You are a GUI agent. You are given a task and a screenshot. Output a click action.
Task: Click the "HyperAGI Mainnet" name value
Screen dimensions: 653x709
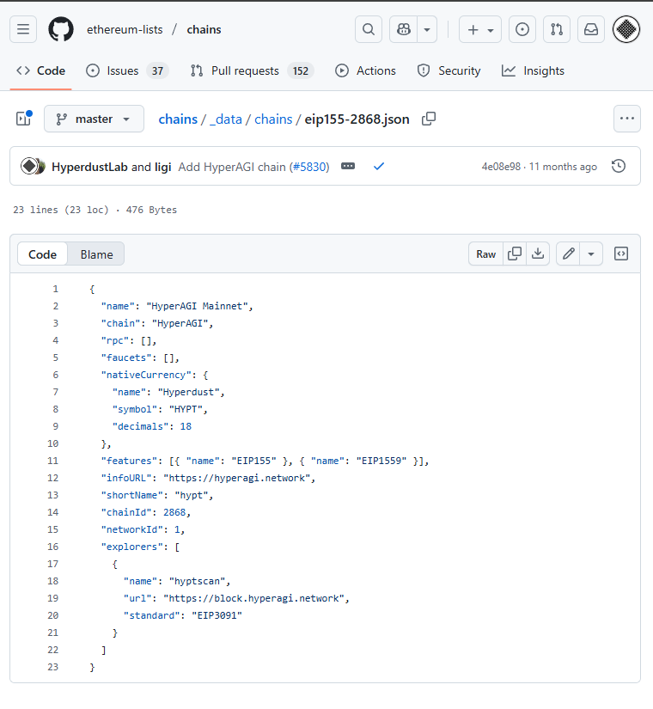[x=197, y=306]
